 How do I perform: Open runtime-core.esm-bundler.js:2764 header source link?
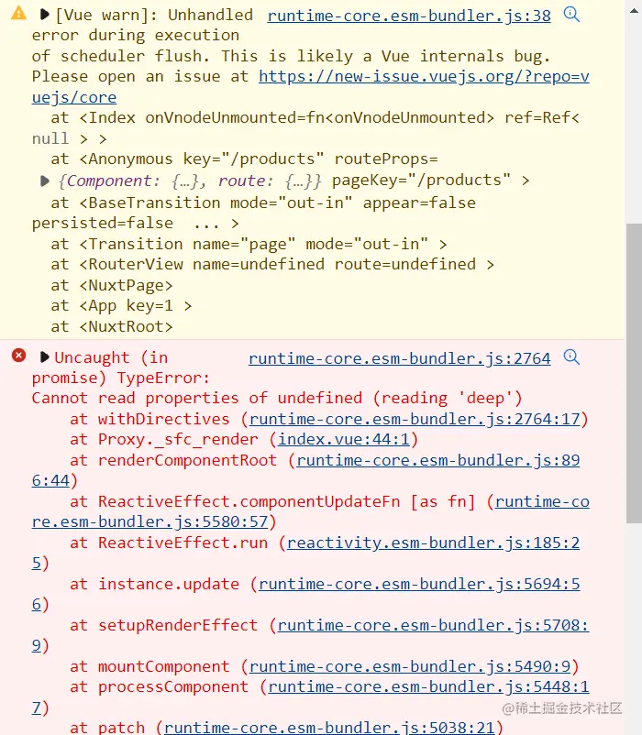400,358
